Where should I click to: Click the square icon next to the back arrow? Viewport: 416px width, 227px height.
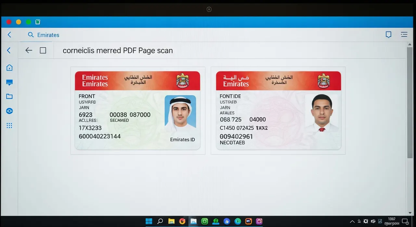[x=43, y=50]
